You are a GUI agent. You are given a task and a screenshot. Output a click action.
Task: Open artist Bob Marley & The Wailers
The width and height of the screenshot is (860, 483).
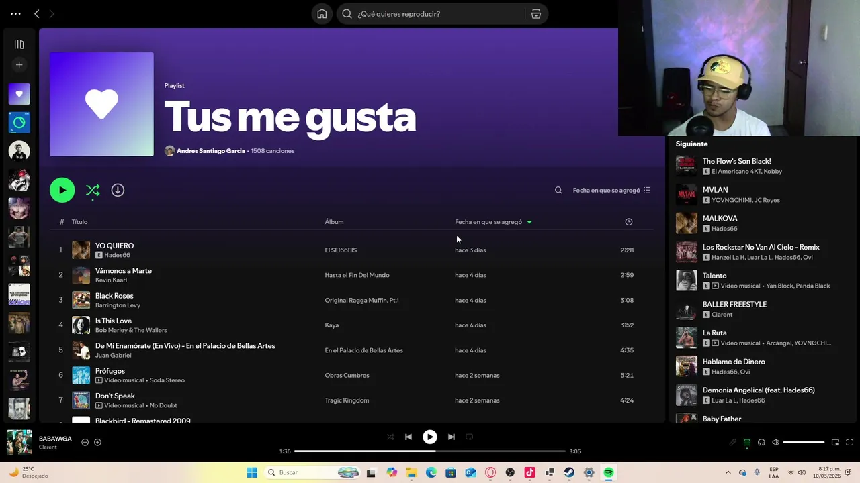131,330
